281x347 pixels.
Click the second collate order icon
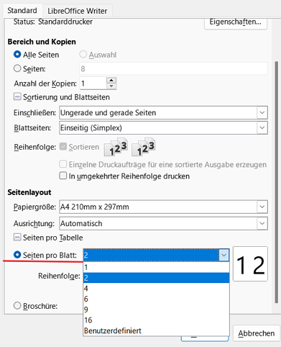(x=144, y=147)
